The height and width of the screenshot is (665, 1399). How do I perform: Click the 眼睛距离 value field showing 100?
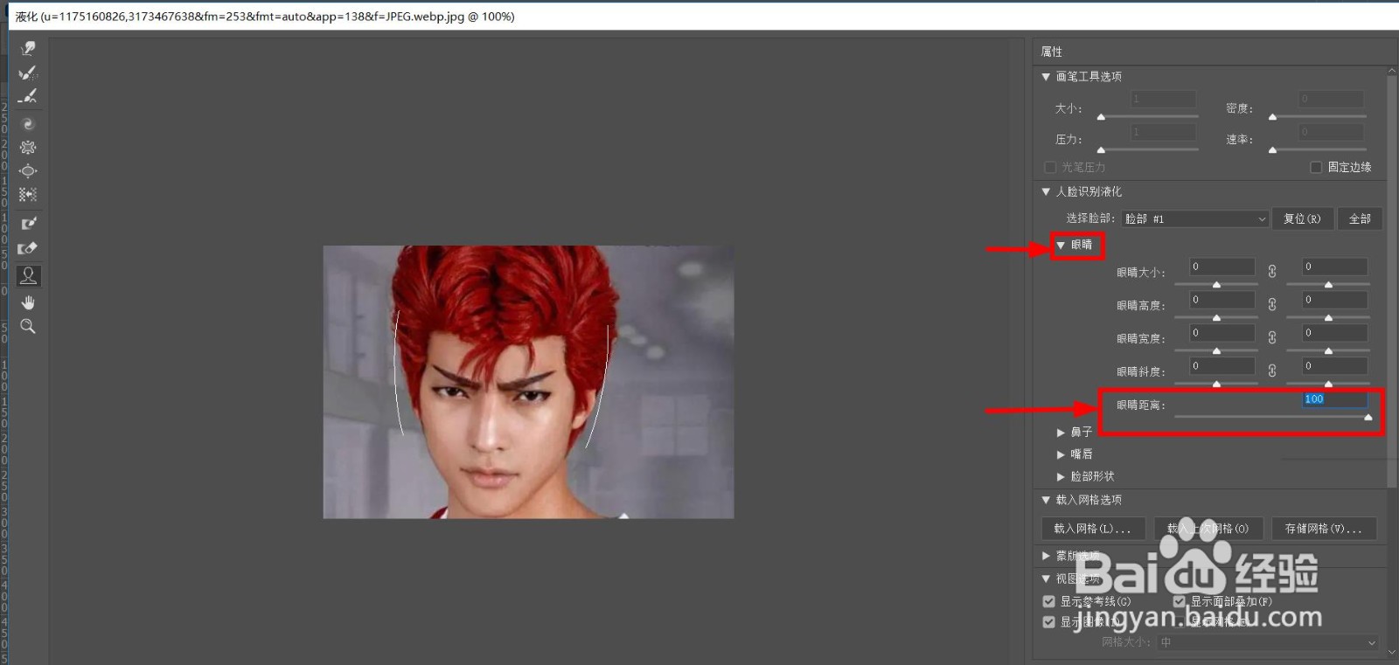click(x=1334, y=399)
